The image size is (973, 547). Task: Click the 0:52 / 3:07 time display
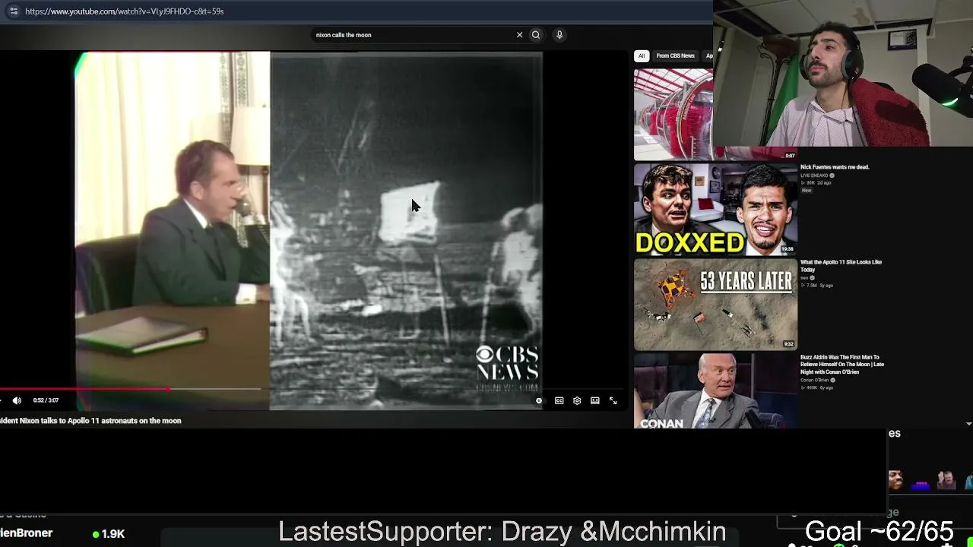coord(46,400)
